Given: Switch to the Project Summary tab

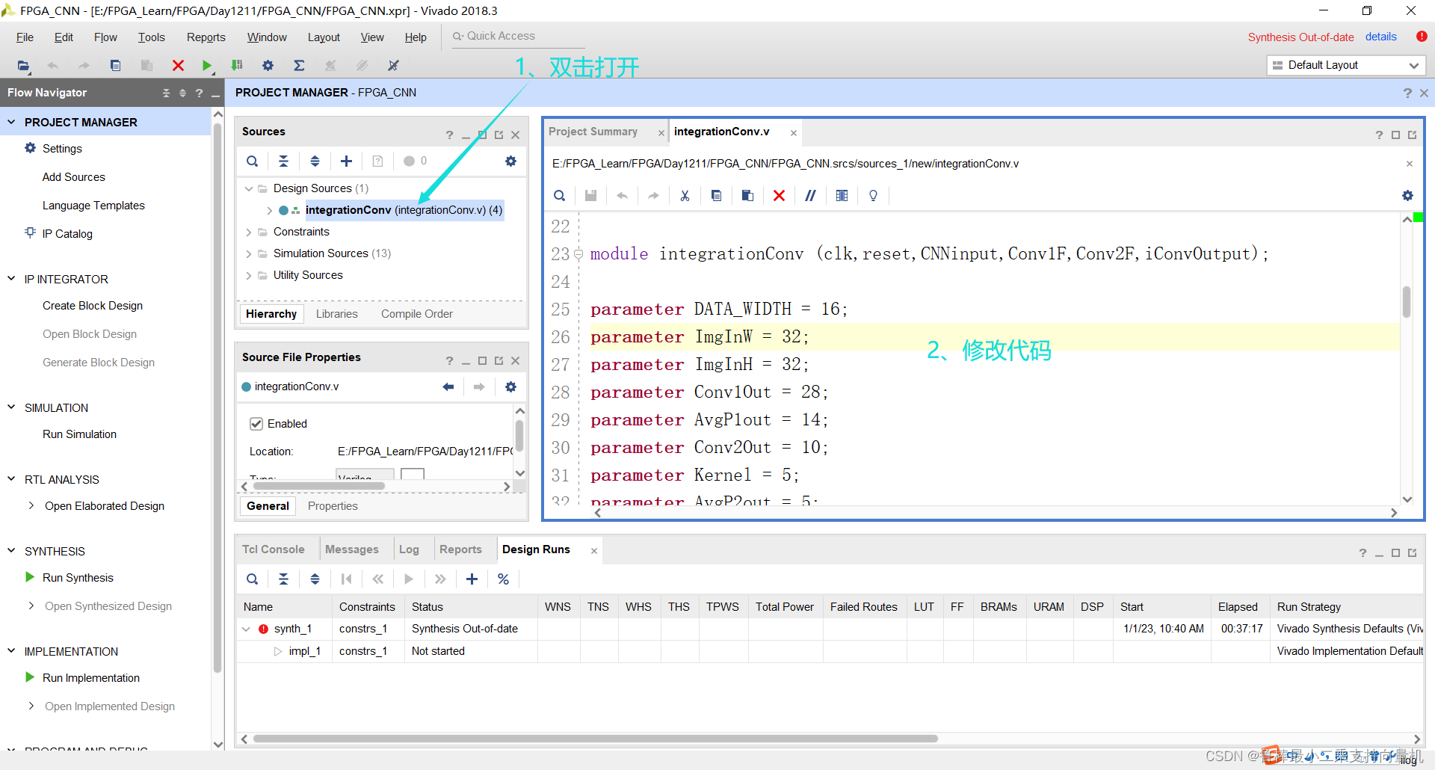Looking at the screenshot, I should click(x=593, y=132).
